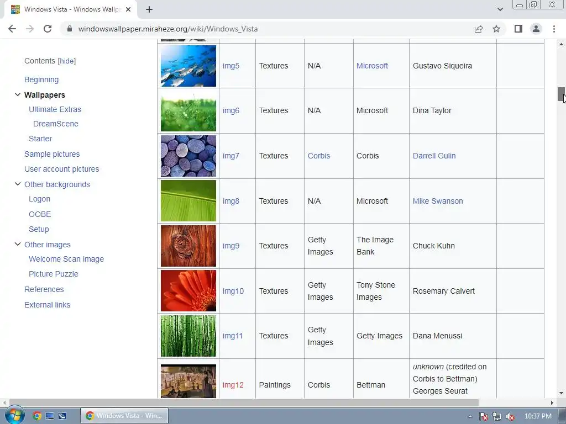The height and width of the screenshot is (424, 566).
Task: Jump to Sample pictures section
Action: (52, 155)
